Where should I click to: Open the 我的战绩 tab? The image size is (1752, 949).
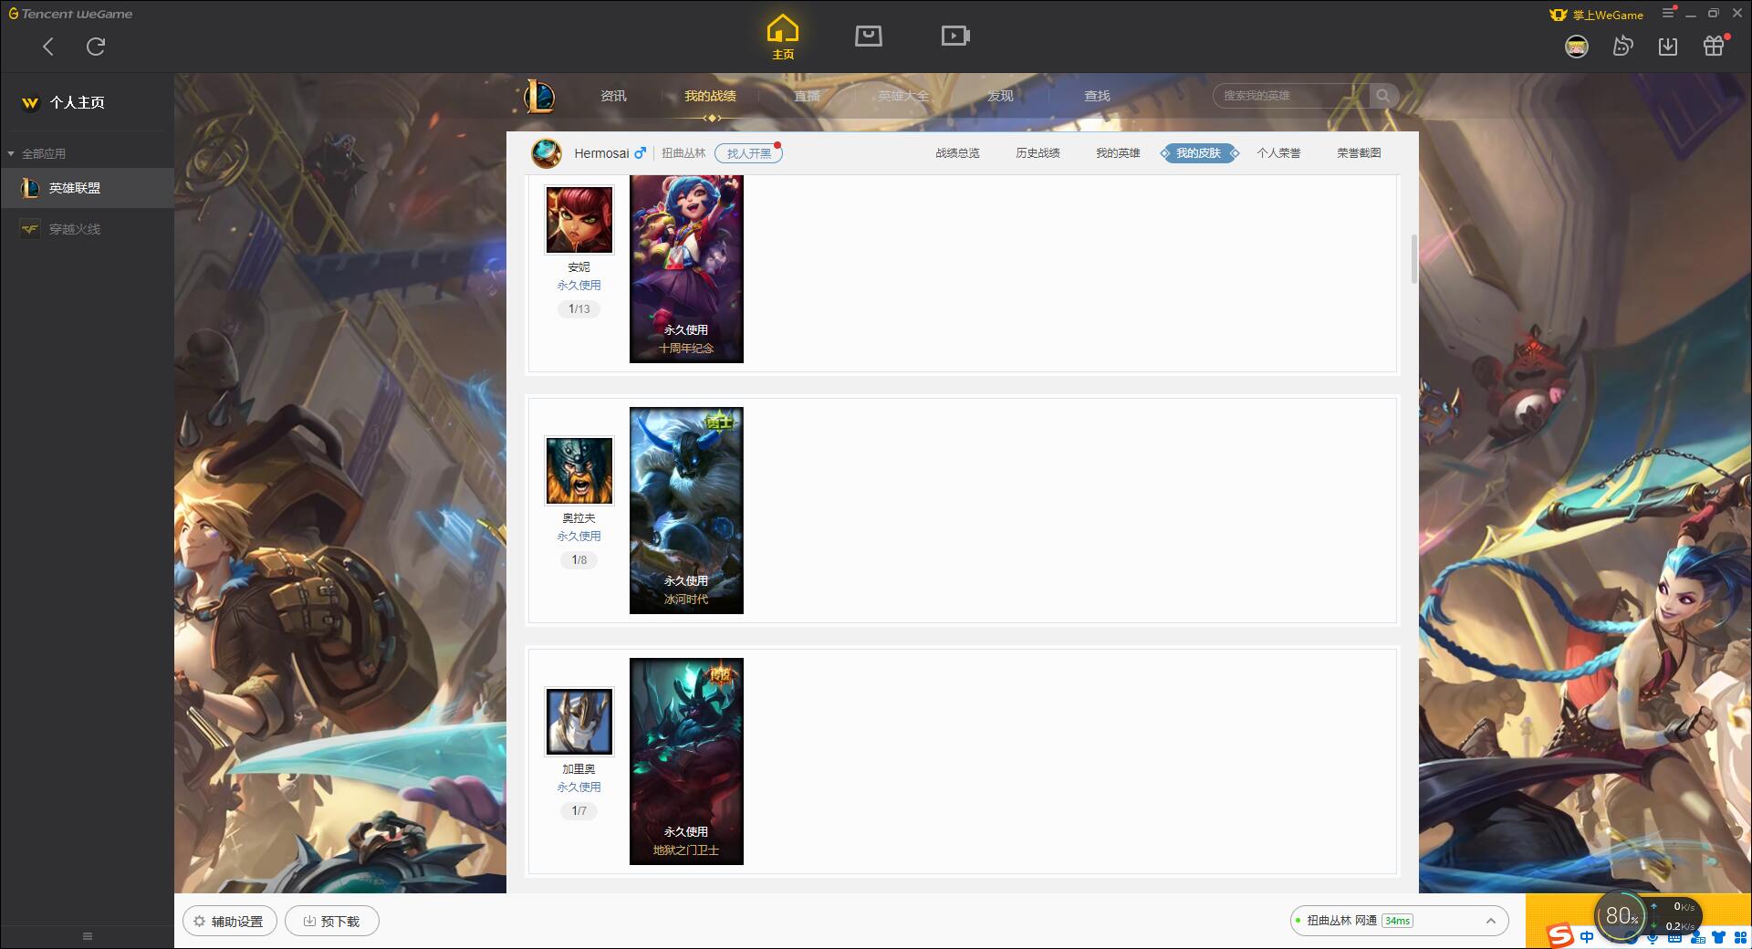coord(710,96)
